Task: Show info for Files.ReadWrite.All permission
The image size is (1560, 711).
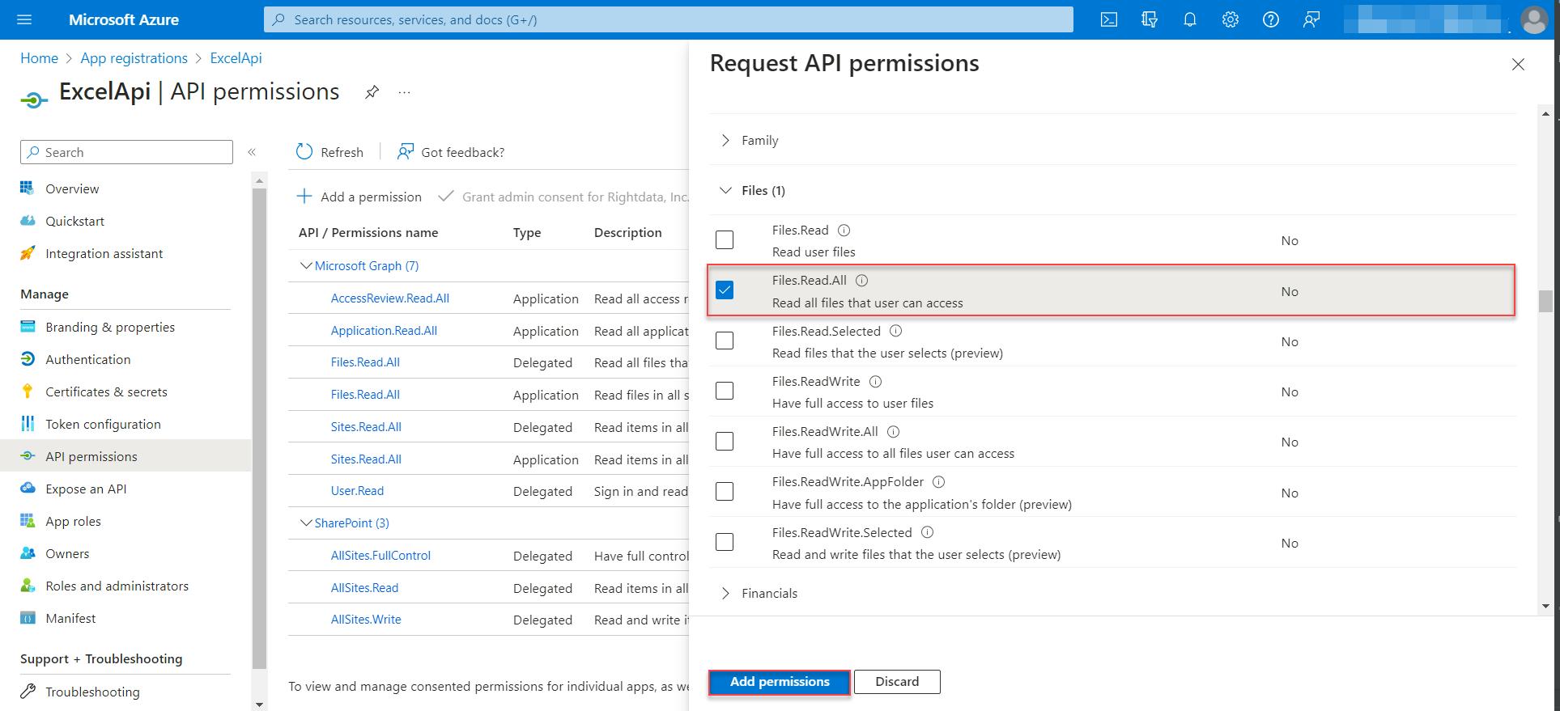Action: 893,432
